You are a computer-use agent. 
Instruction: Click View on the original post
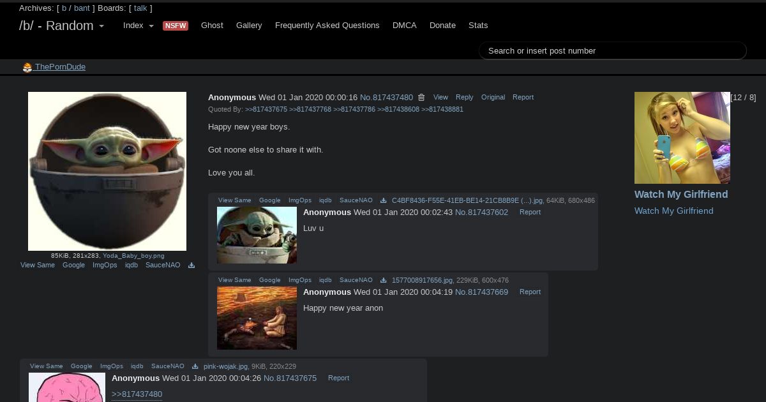click(x=440, y=98)
